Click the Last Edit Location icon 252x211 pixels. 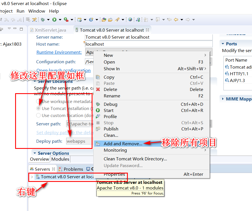pos(169,20)
